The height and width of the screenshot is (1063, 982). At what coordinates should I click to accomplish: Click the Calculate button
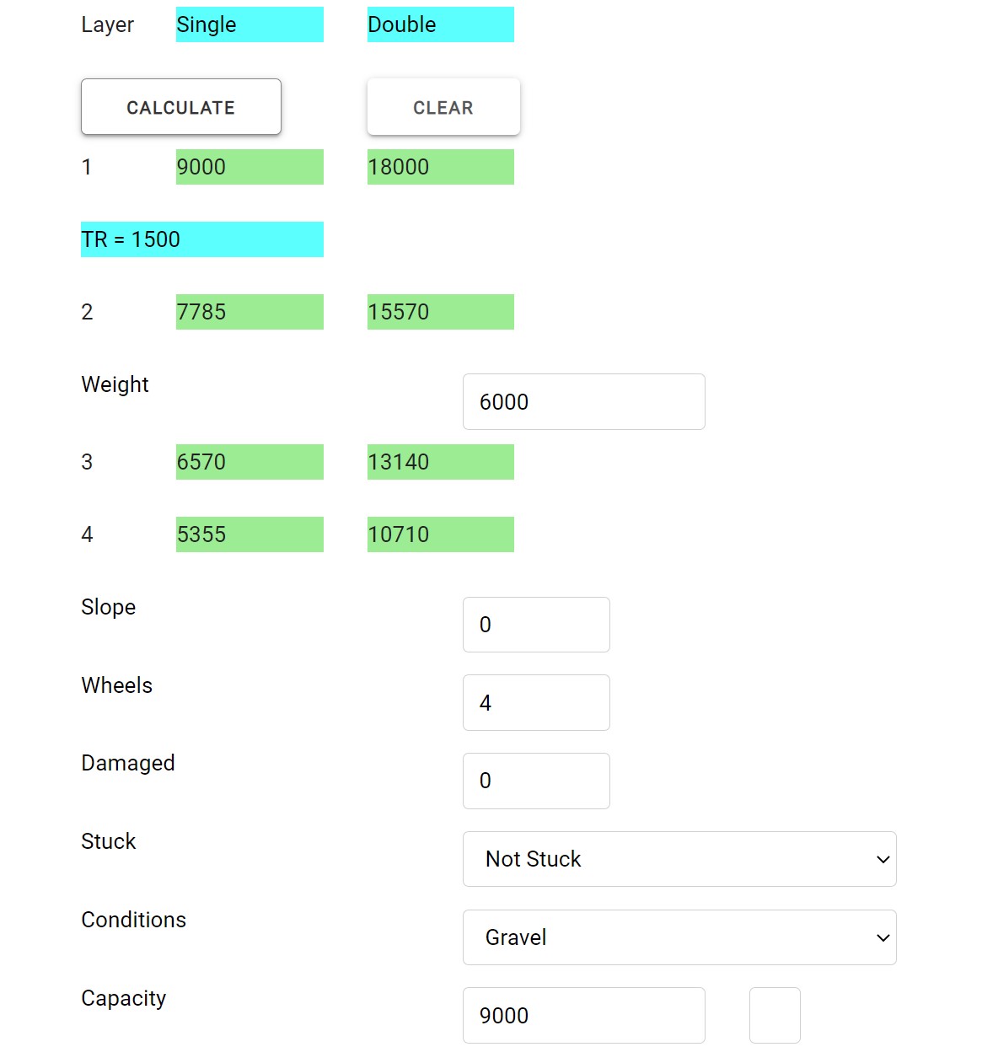(x=180, y=107)
